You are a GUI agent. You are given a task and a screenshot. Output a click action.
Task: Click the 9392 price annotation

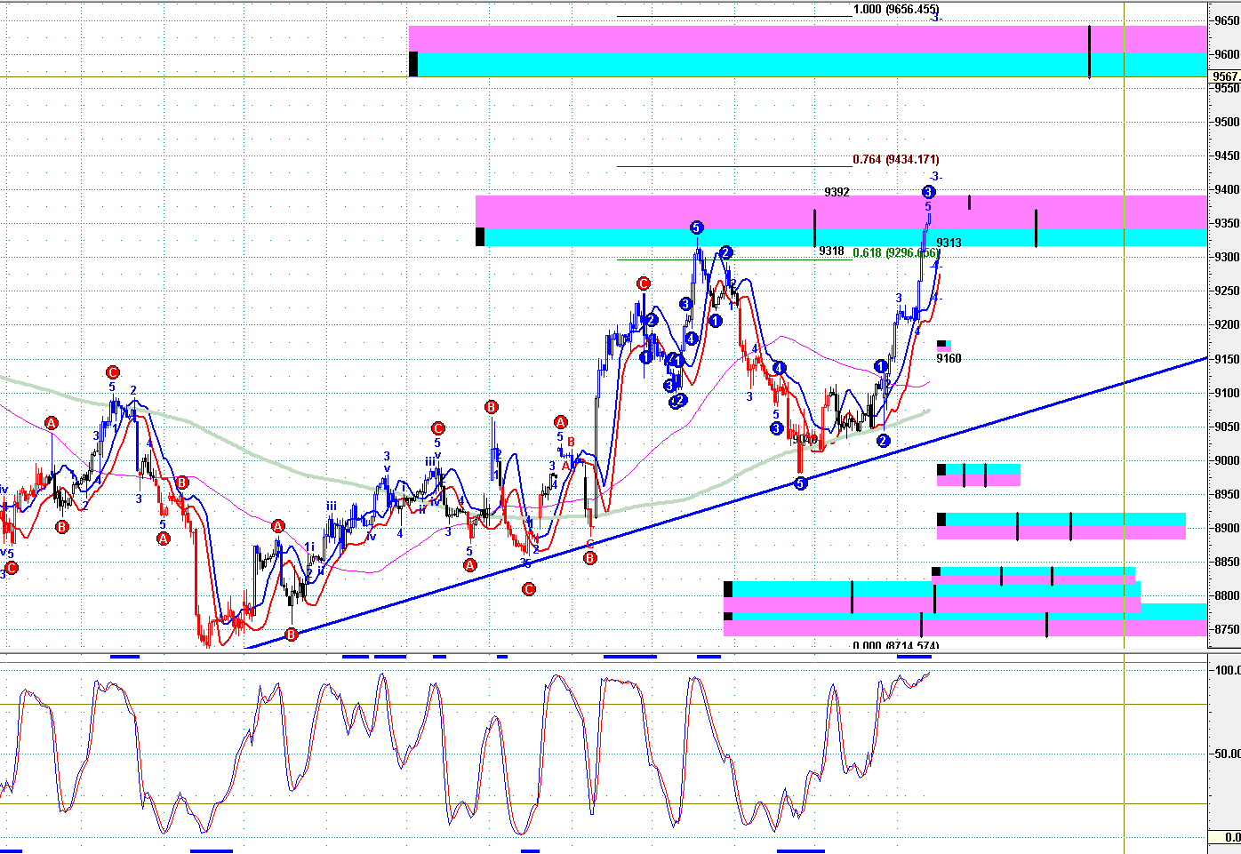[837, 192]
